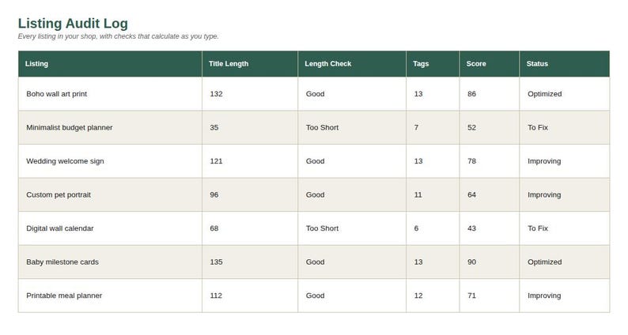
Task: Click the Status column header
Action: (x=564, y=64)
